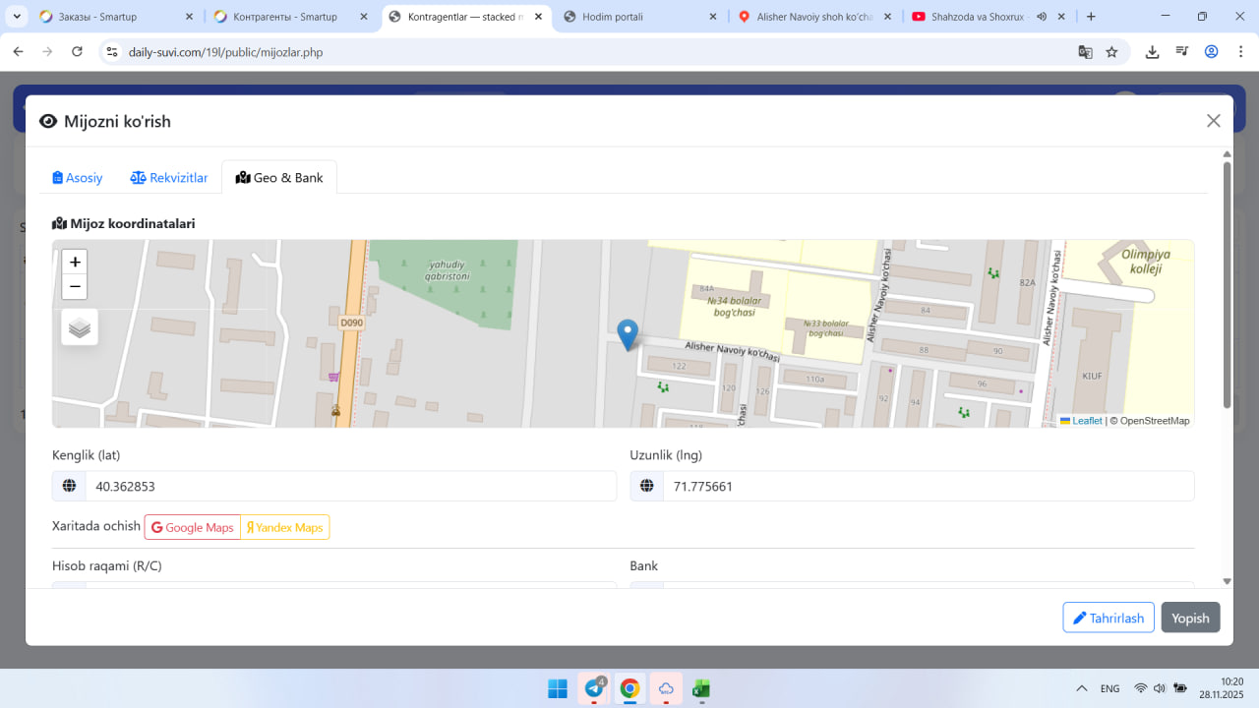
Task: Close the Hodim portali tab
Action: pyautogui.click(x=711, y=17)
